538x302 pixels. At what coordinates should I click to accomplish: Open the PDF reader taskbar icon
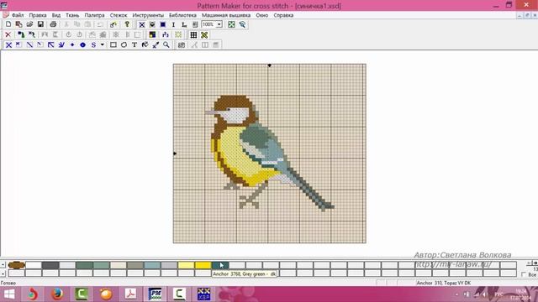[x=131, y=294]
